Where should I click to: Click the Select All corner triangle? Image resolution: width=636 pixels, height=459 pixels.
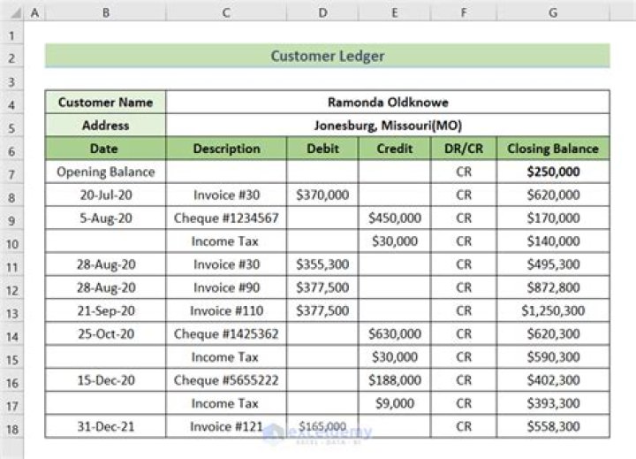(11, 13)
